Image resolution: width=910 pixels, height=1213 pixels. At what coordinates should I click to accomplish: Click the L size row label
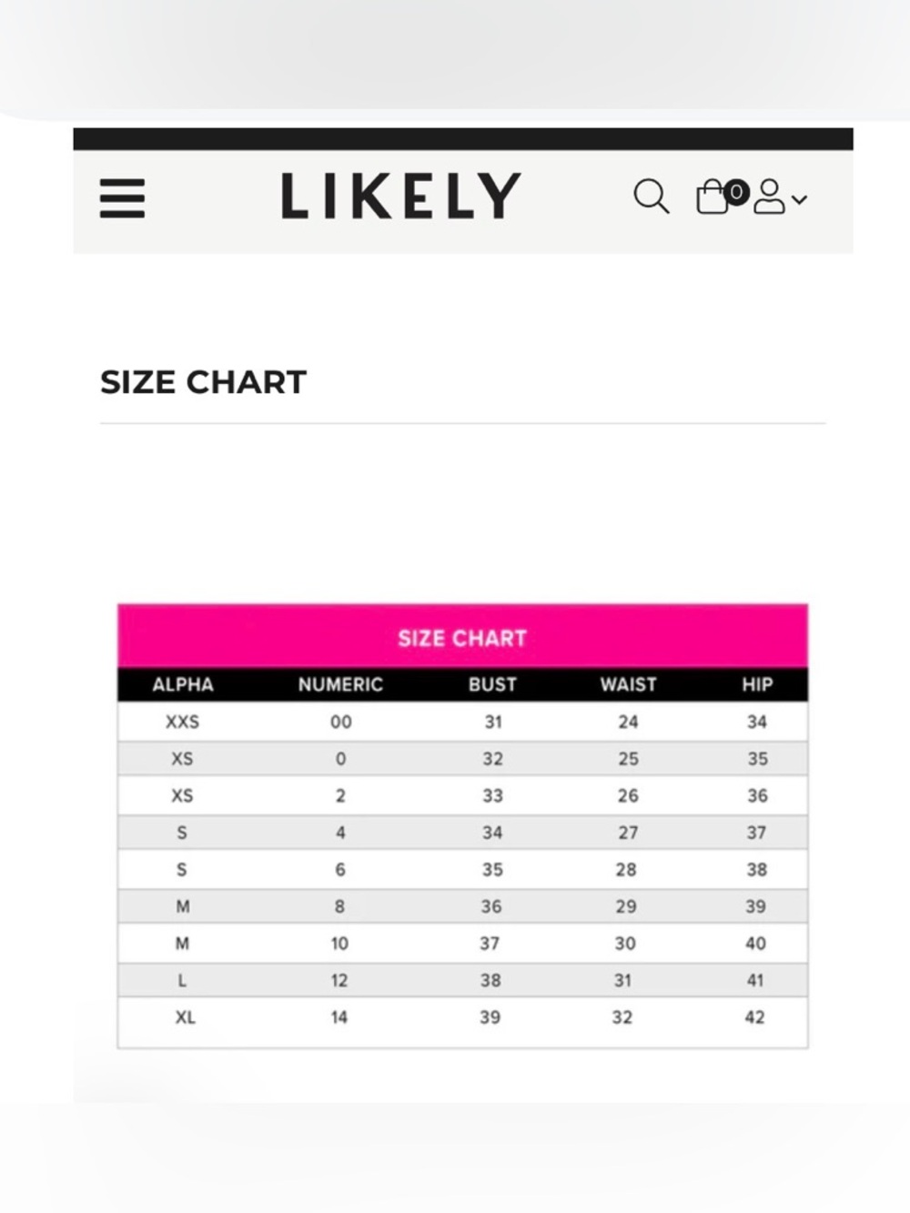(x=182, y=980)
